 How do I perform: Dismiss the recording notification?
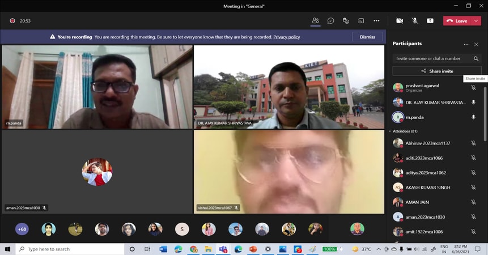pos(367,37)
